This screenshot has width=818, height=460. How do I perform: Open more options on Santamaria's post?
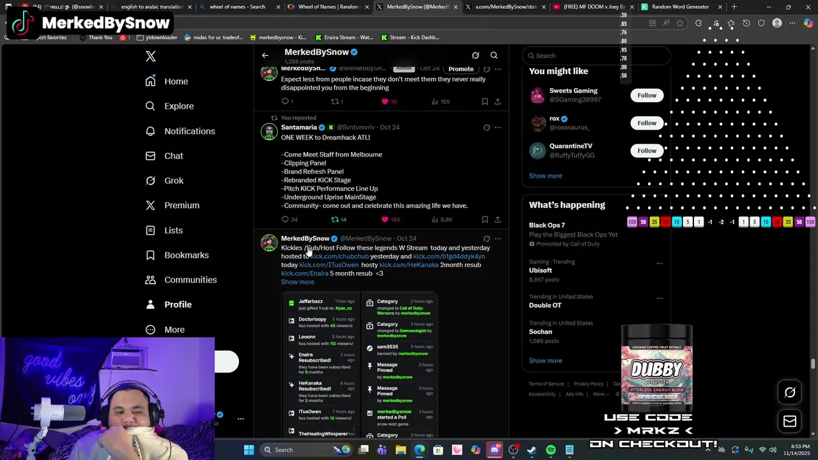coord(498,127)
